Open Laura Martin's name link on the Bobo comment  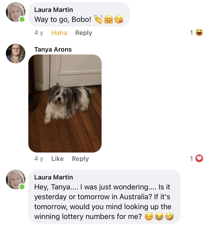coord(53,10)
